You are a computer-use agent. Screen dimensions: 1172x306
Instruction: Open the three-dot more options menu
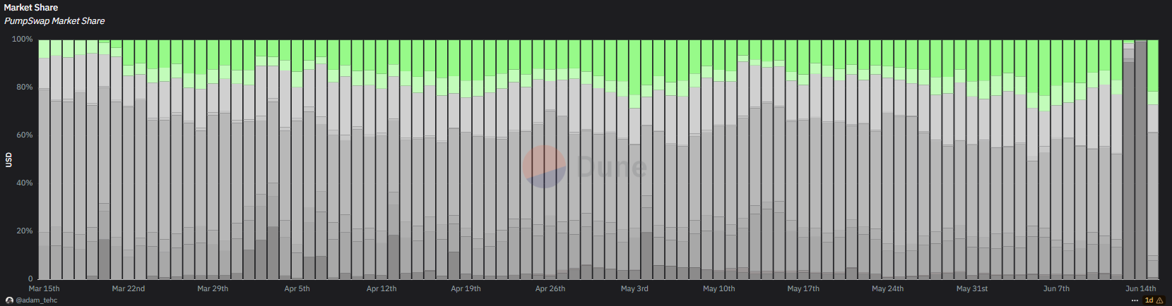click(1135, 300)
